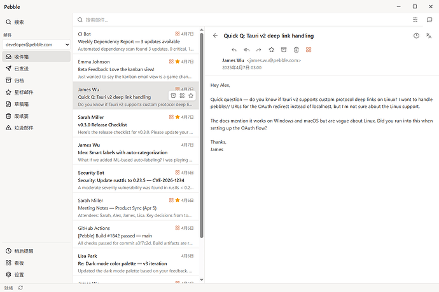This screenshot has width=439, height=292.
Task: Star the opened email in the toolbar
Action: pyautogui.click(x=271, y=50)
